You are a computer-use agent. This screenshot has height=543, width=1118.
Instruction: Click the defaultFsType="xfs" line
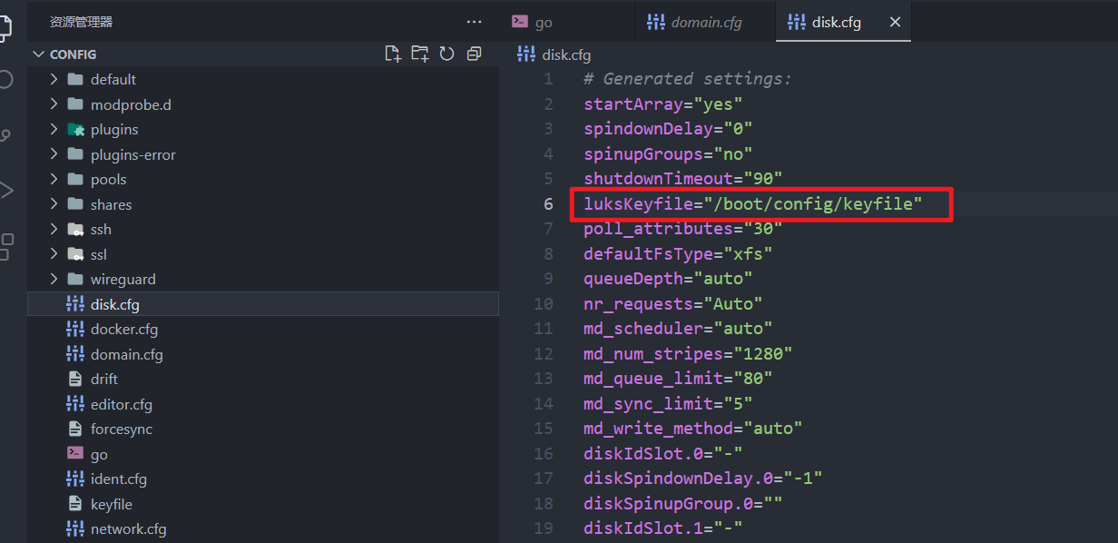678,253
